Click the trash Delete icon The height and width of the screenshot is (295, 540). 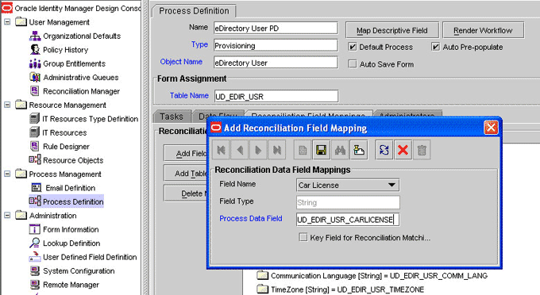pyautogui.click(x=422, y=150)
